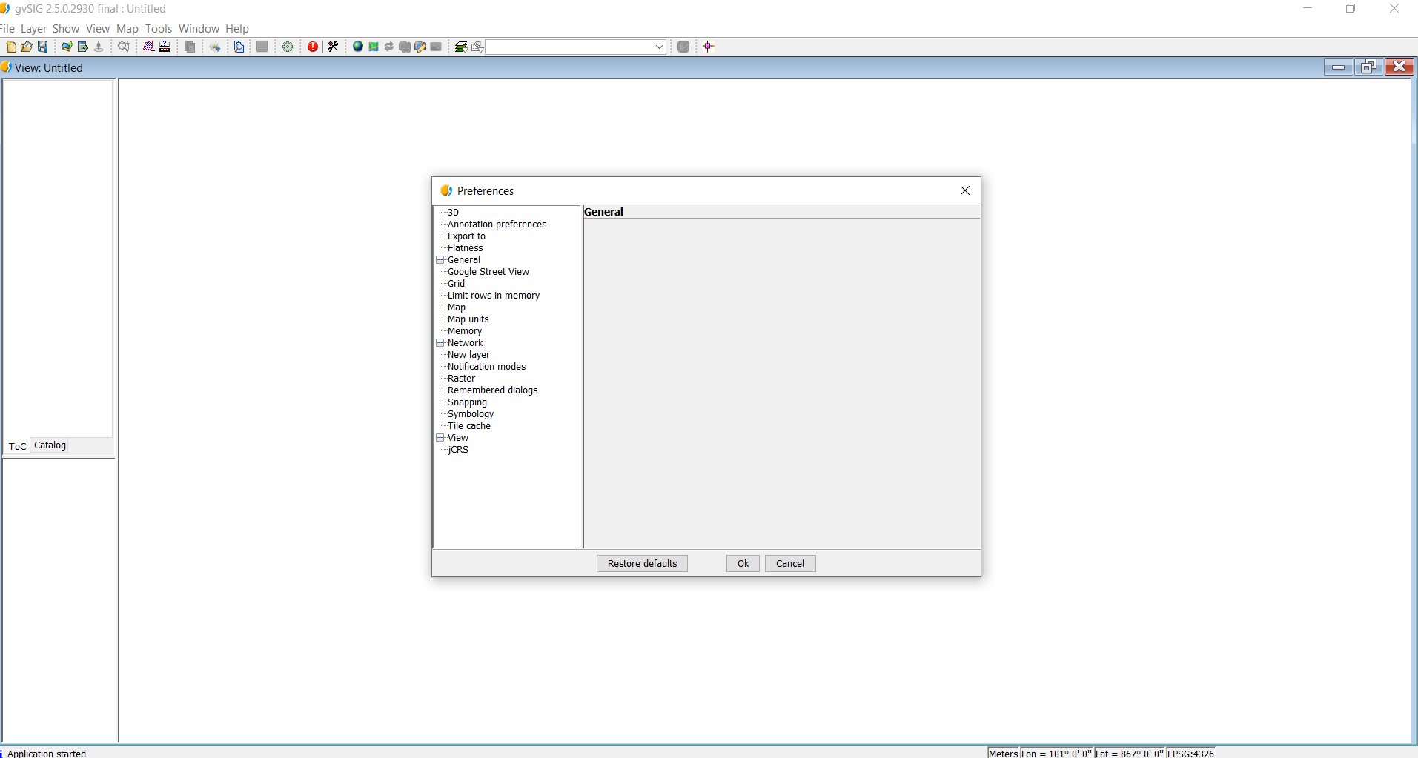Screen dimensions: 1418x758
Task: Select Map units preferences item
Action: [x=468, y=319]
